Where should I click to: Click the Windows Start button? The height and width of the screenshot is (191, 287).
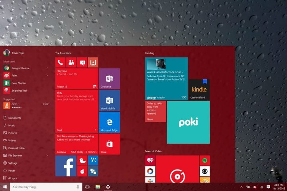click(x=5, y=187)
